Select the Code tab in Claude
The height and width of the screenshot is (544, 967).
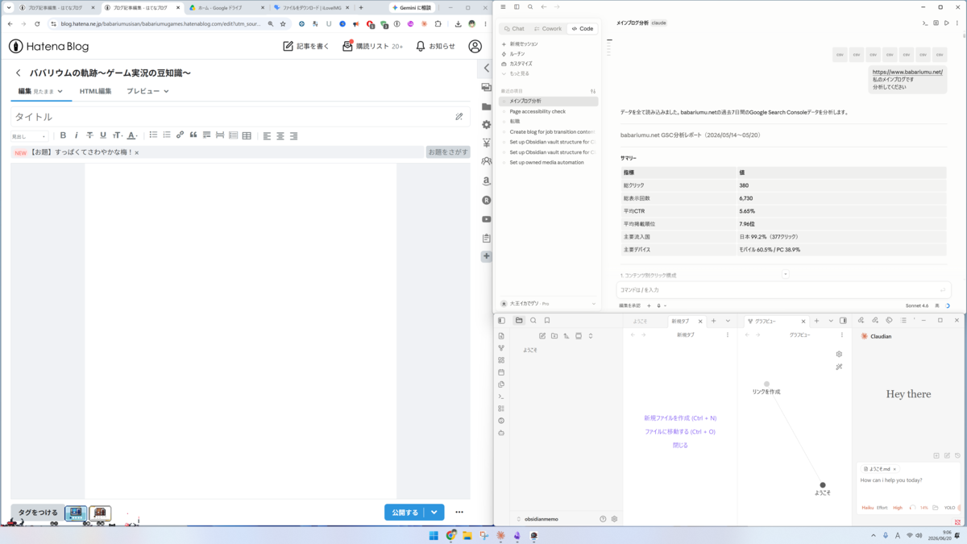coord(583,29)
